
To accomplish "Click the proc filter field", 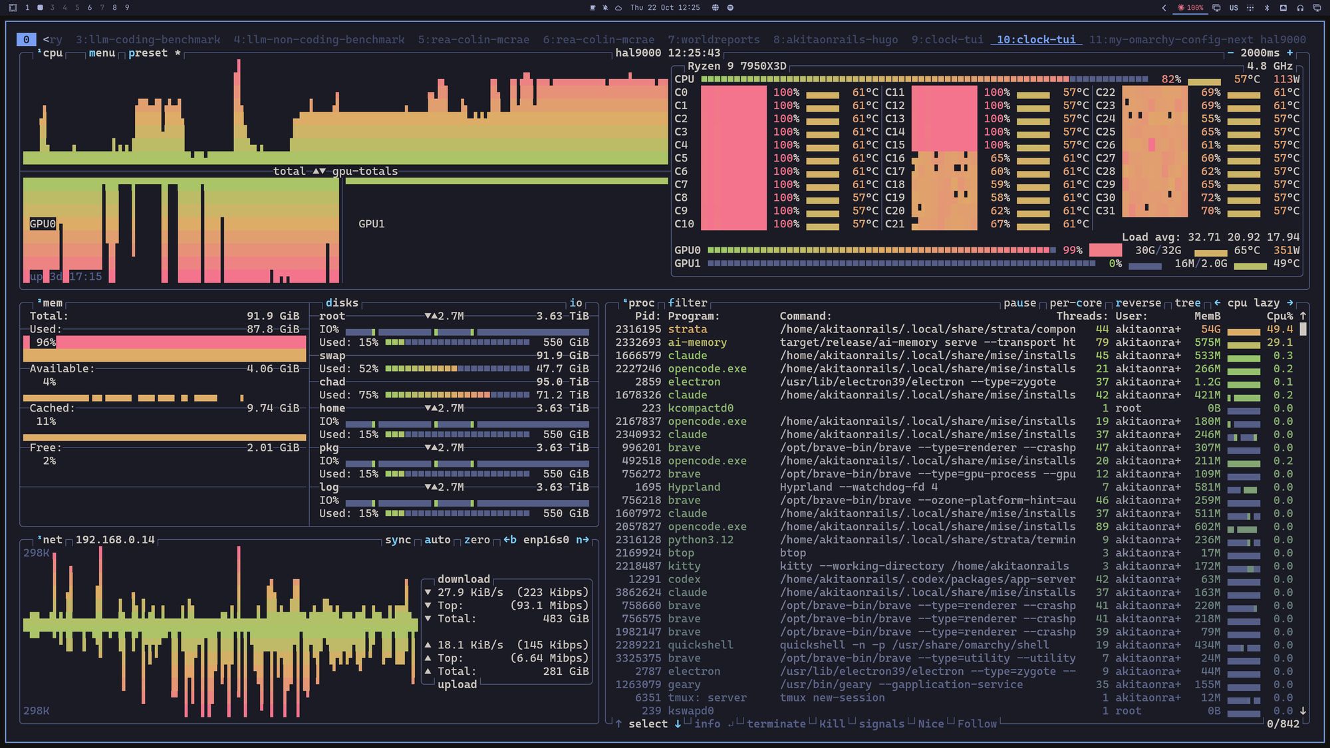I will tap(688, 303).
